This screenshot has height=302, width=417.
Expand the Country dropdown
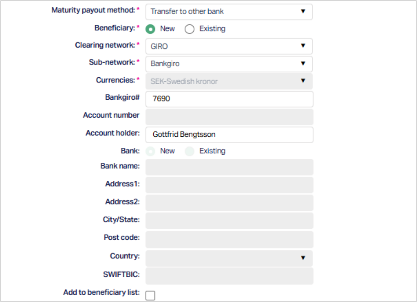coord(228,258)
